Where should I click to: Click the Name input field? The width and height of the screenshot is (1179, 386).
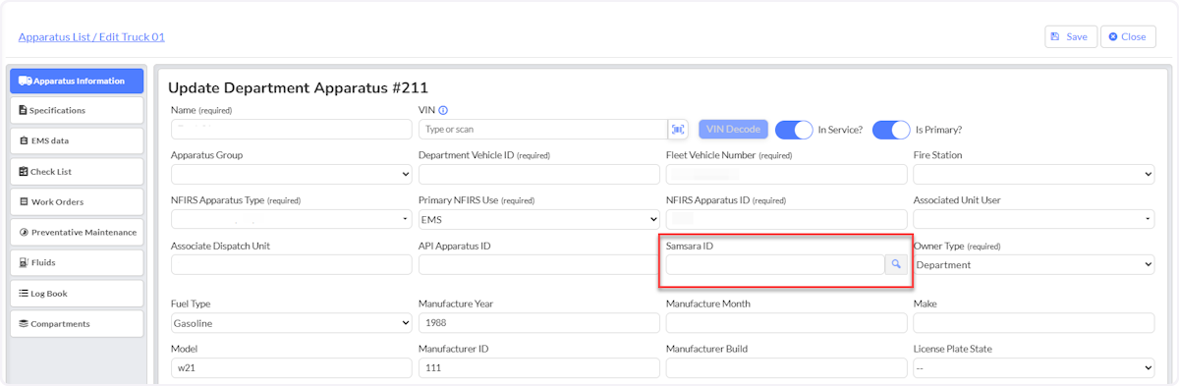tap(291, 130)
